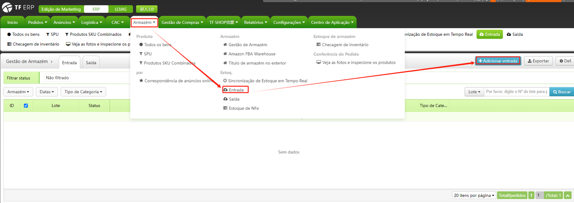Expand the Logística menu
This screenshot has height=203, width=574.
pos(92,22)
